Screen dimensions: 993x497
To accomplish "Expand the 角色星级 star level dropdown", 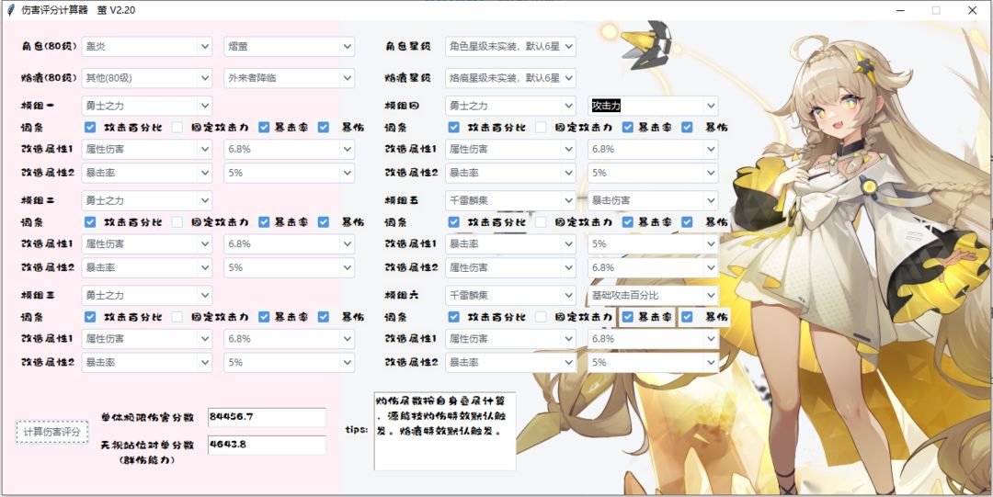I will click(x=510, y=46).
